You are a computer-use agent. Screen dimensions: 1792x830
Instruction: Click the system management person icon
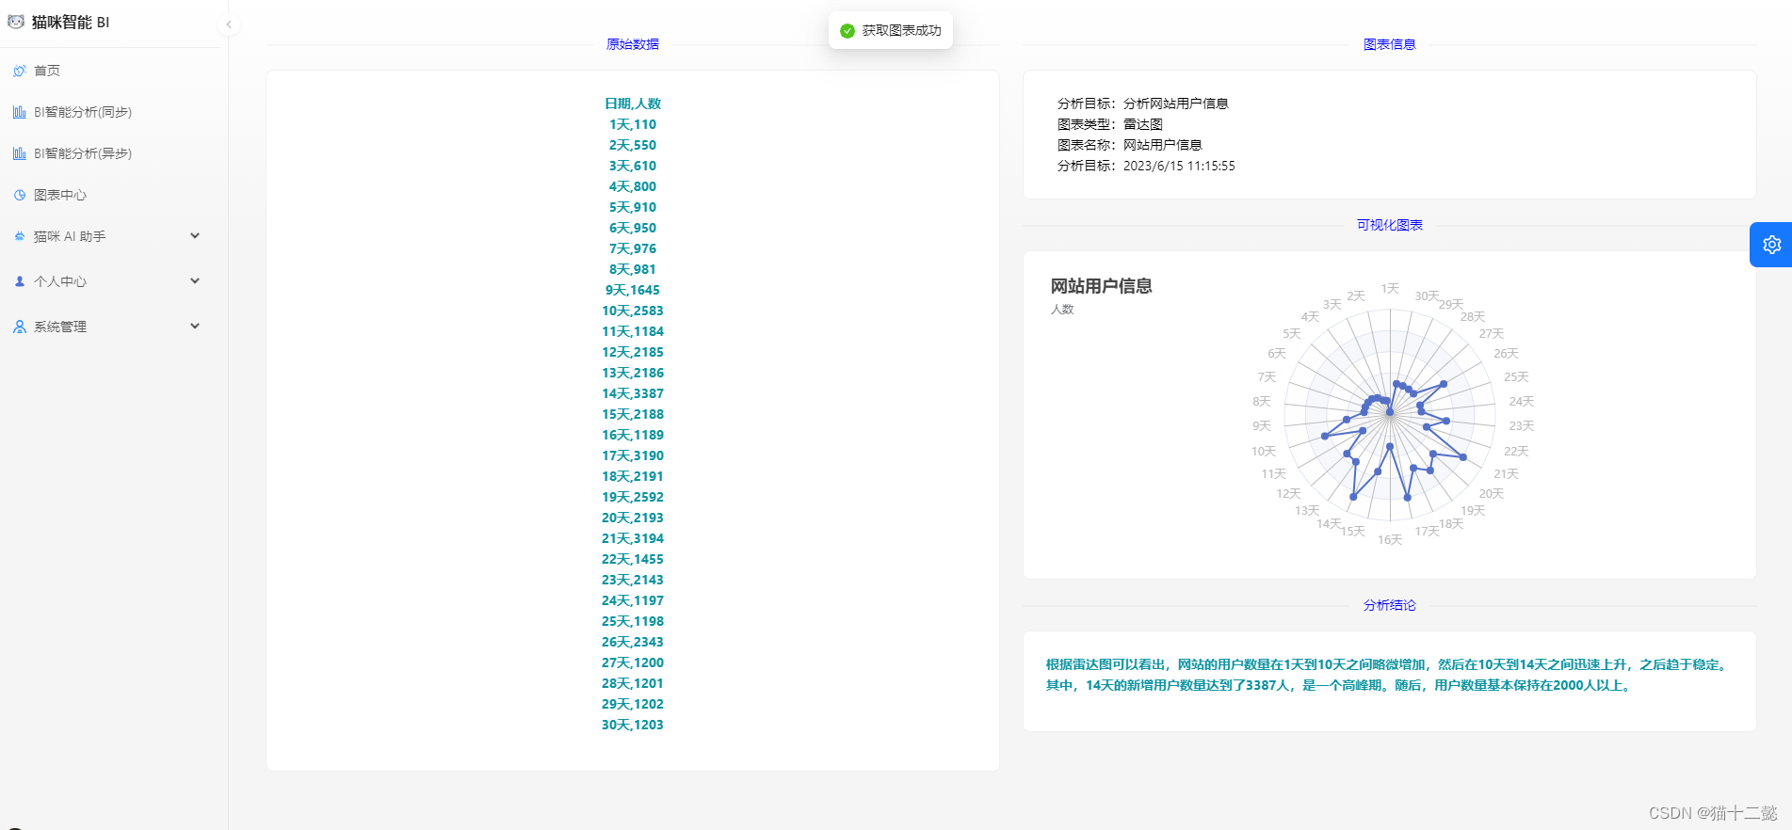point(20,327)
